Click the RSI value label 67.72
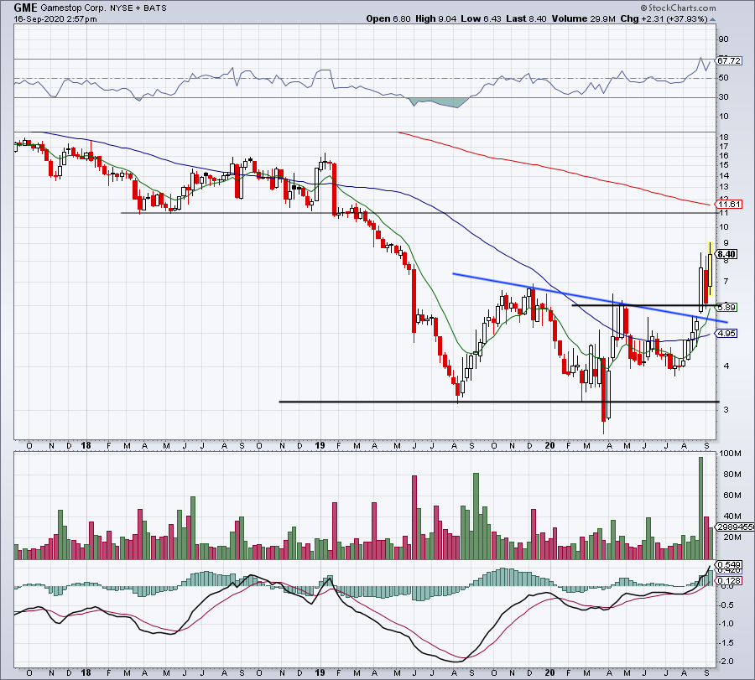 [728, 60]
